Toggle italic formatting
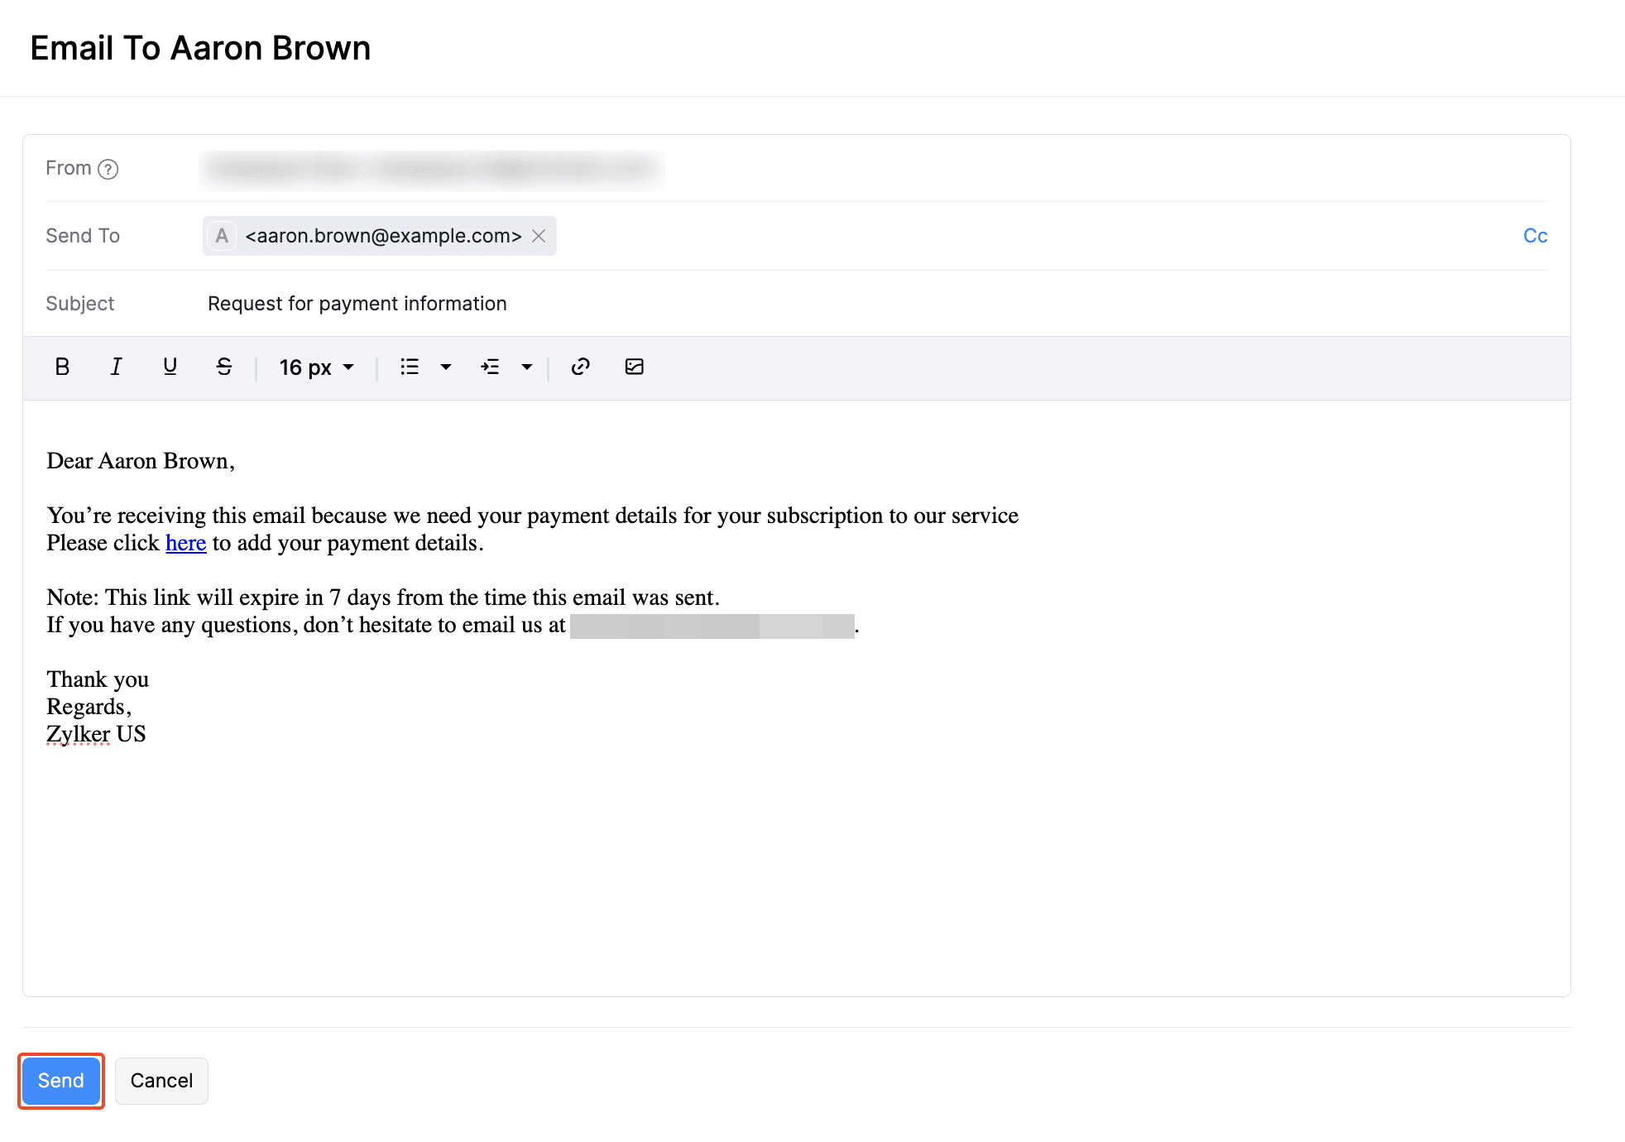This screenshot has width=1625, height=1142. [x=116, y=367]
